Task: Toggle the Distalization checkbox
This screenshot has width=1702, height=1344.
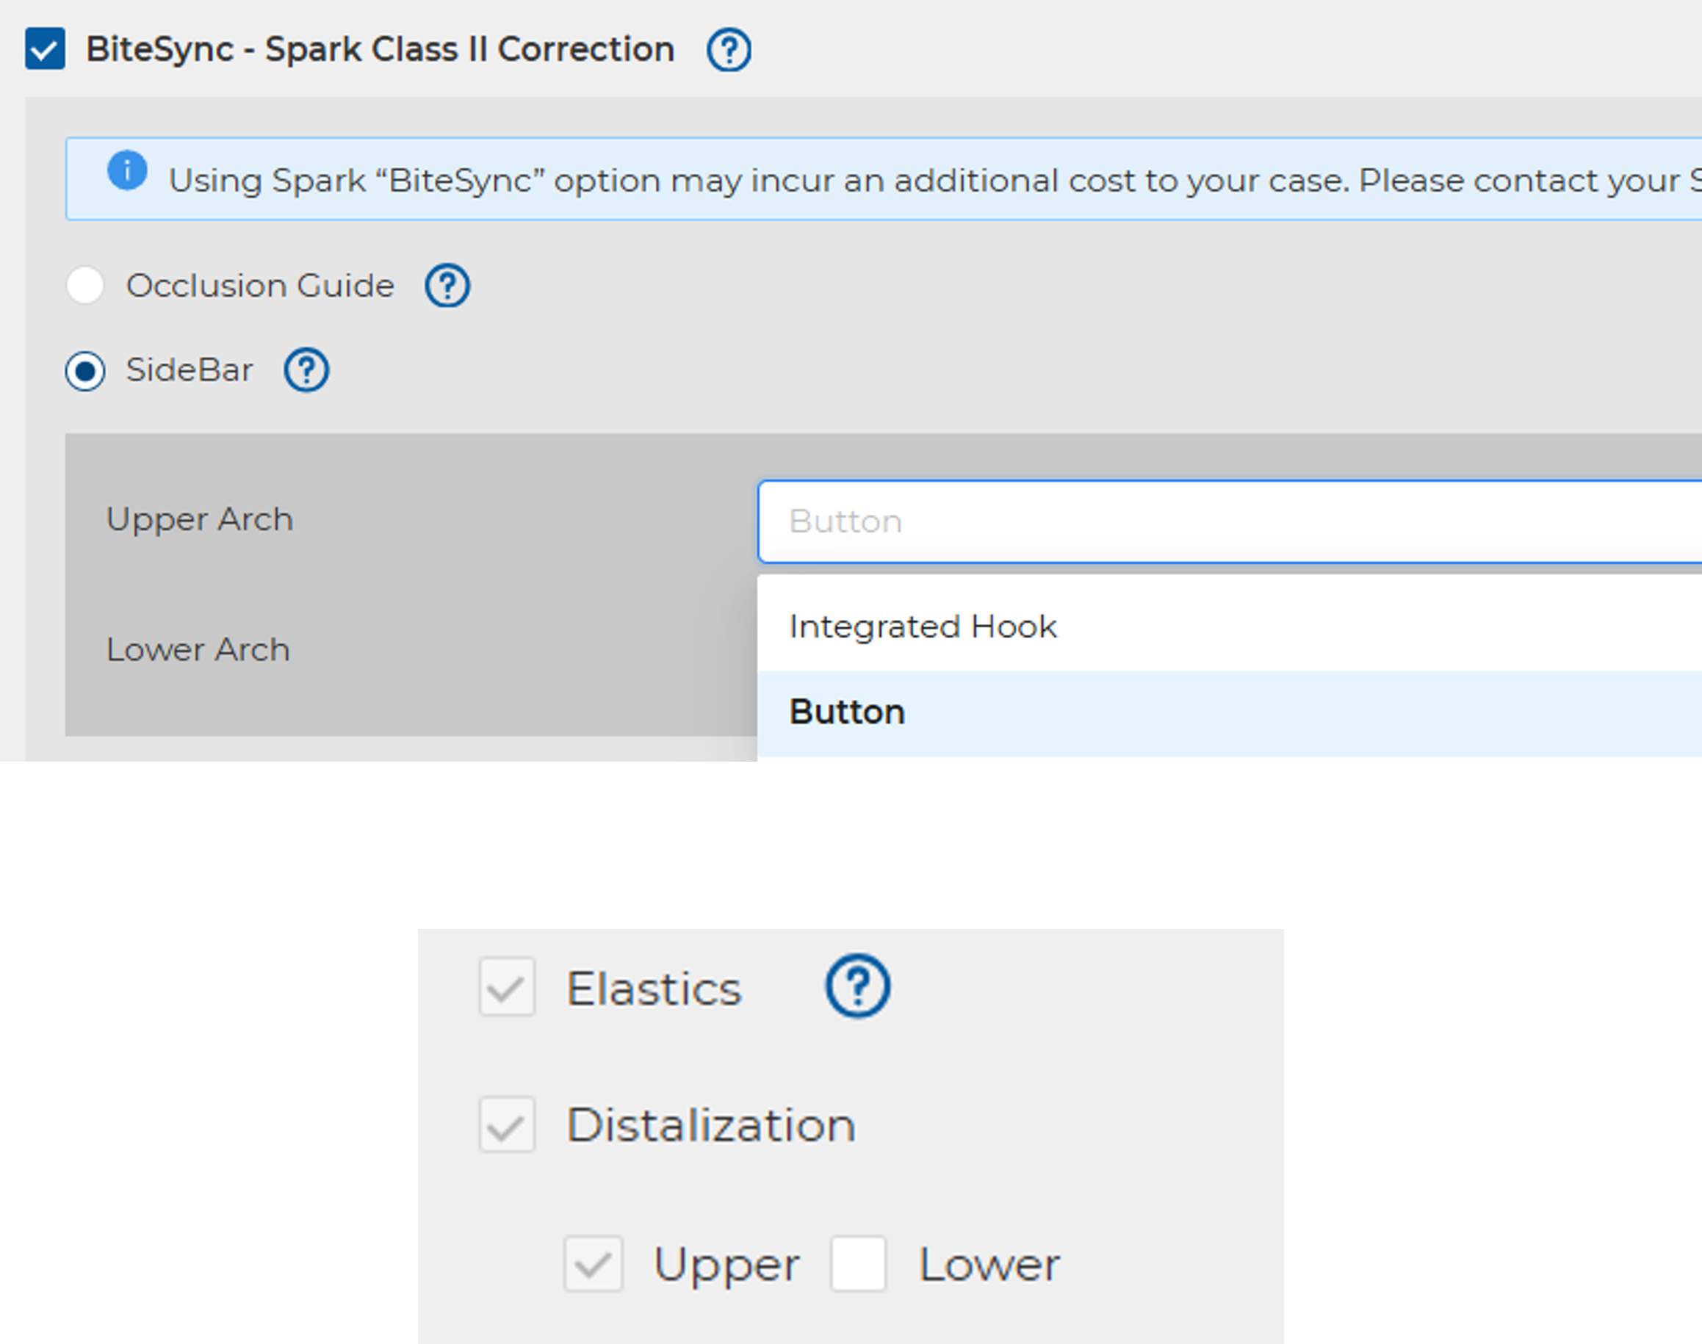Action: click(x=507, y=1124)
